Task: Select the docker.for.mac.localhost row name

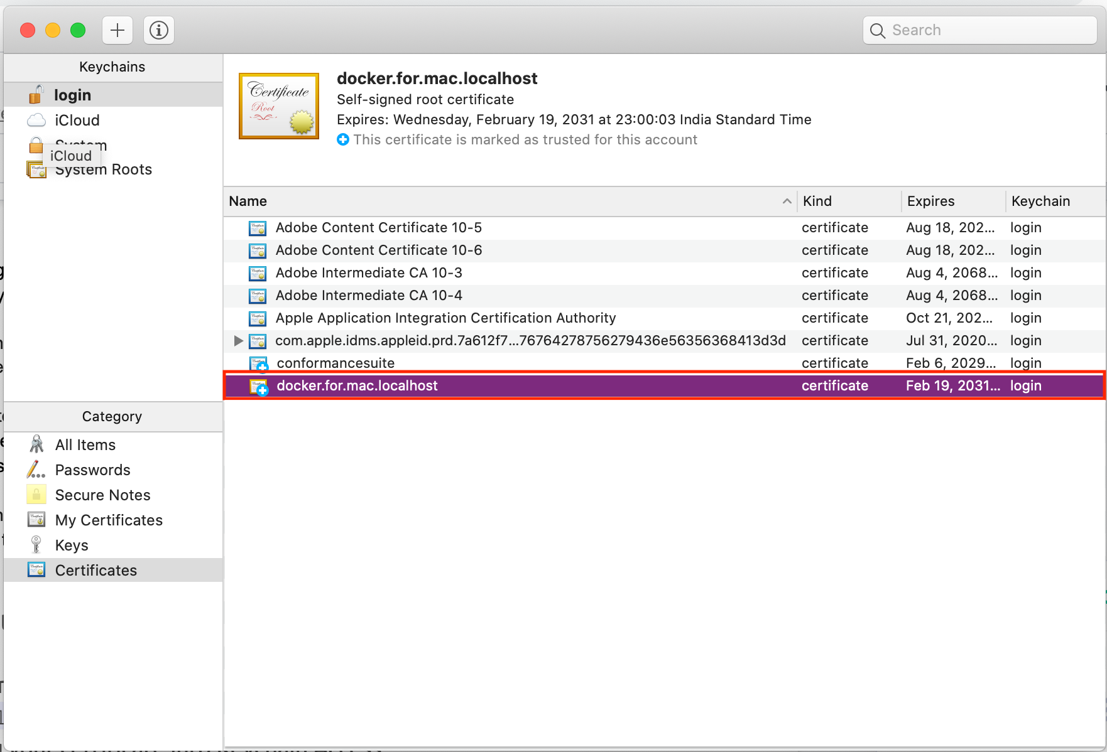Action: click(x=357, y=385)
